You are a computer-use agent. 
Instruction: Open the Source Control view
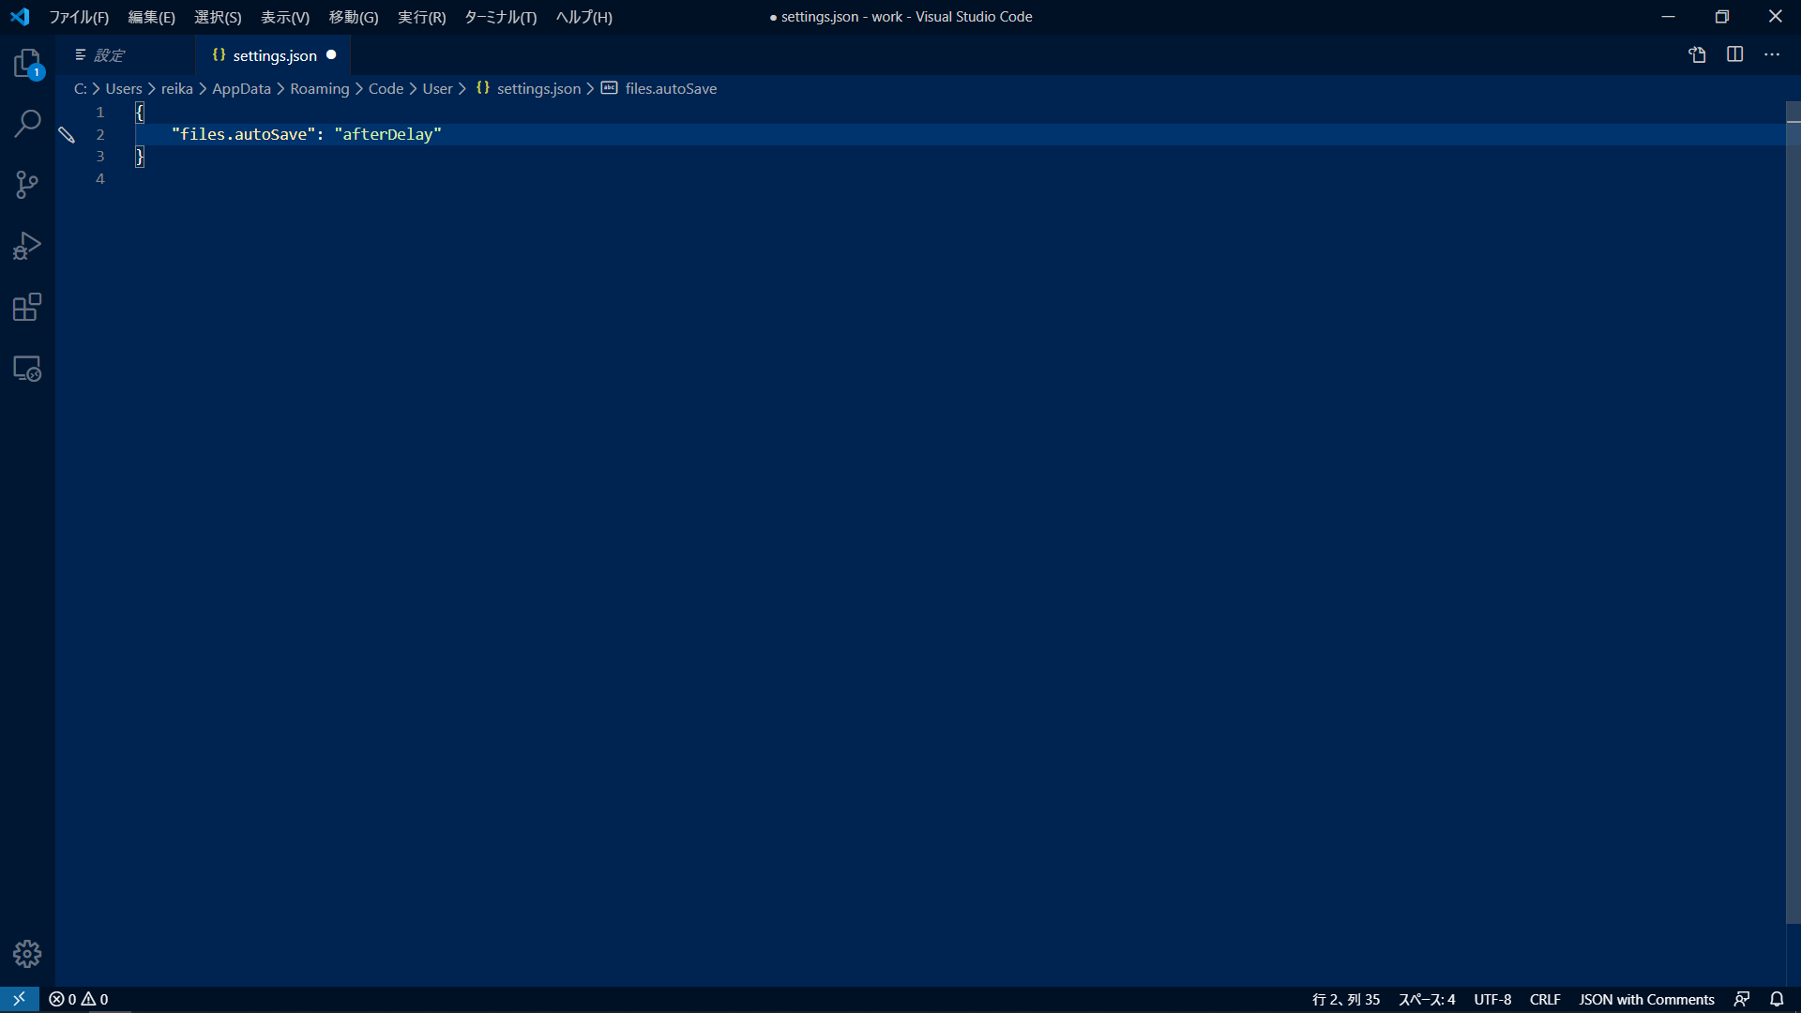pos(27,185)
